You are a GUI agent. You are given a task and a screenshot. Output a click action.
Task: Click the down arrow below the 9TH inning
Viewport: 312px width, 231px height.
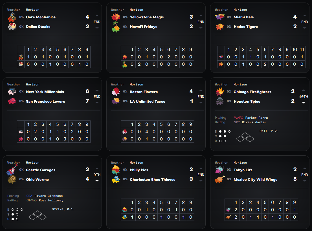[97, 181]
